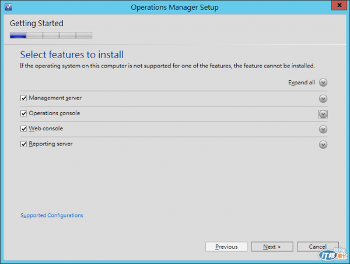Viewport: 350px width, 264px height.
Task: Expand the Operations console details
Action: pos(323,114)
